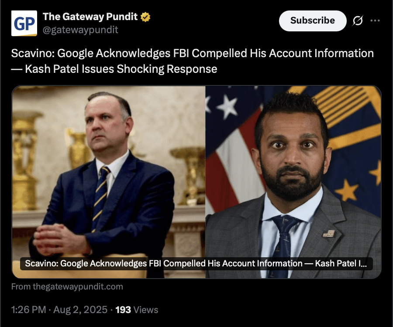
Task: Click the 1:26 PM timestamp
Action: tap(28, 310)
